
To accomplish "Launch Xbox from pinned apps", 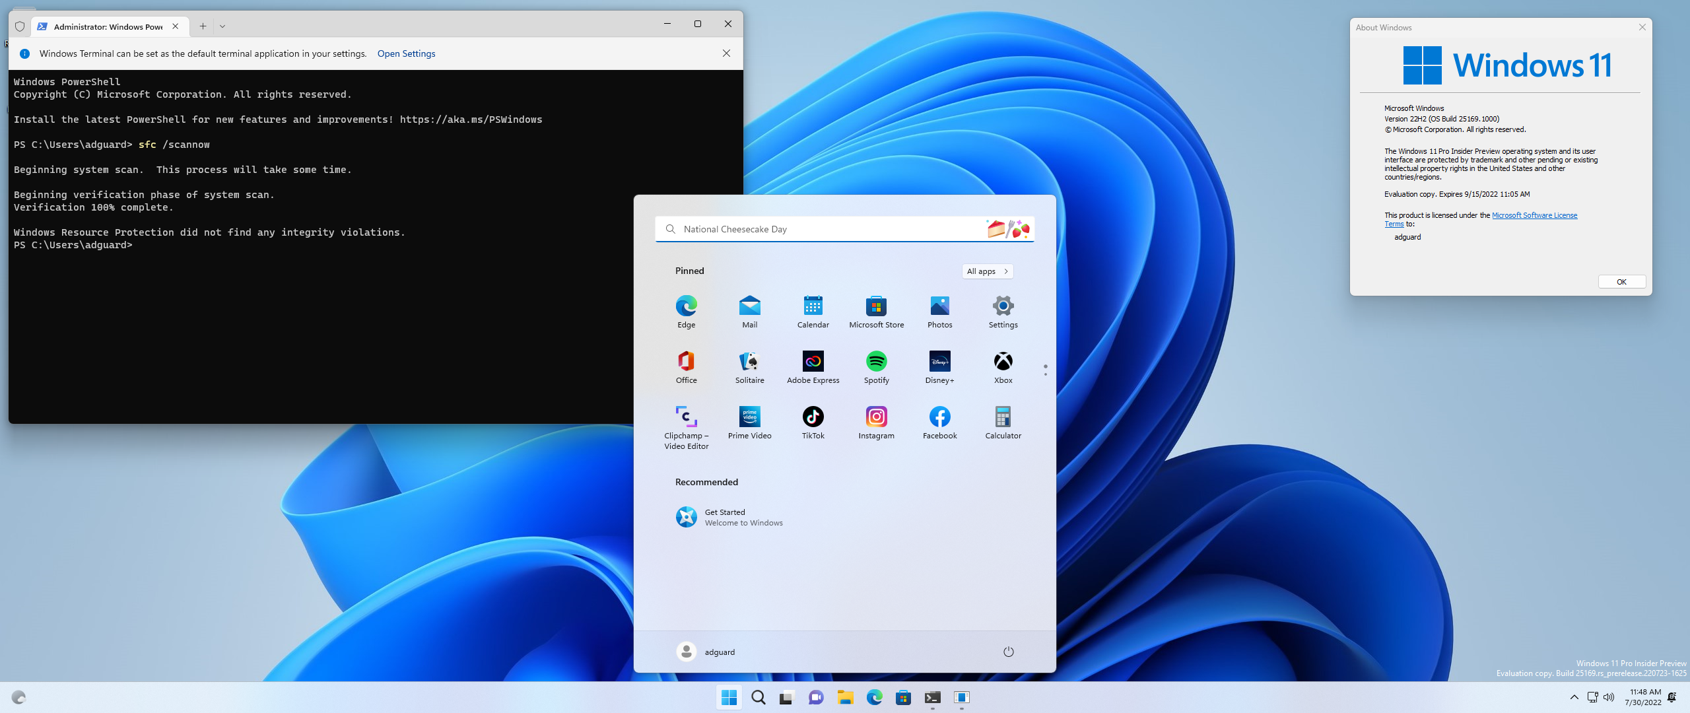I will tap(1003, 367).
